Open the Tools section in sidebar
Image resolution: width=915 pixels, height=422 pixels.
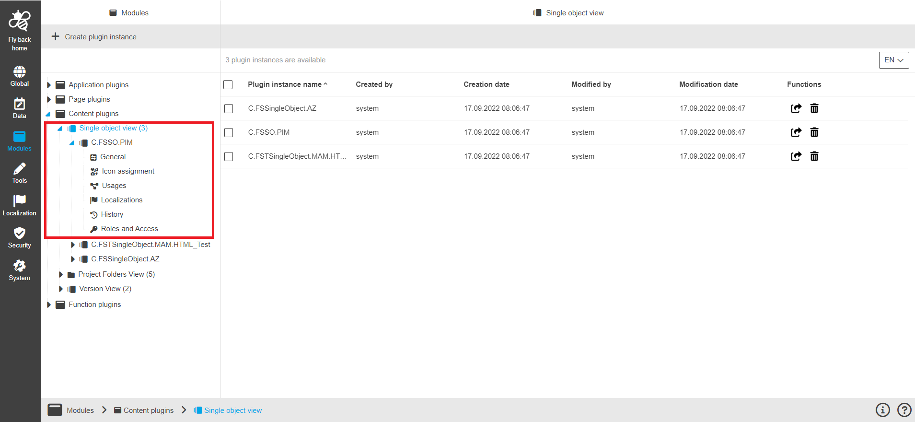[20, 174]
